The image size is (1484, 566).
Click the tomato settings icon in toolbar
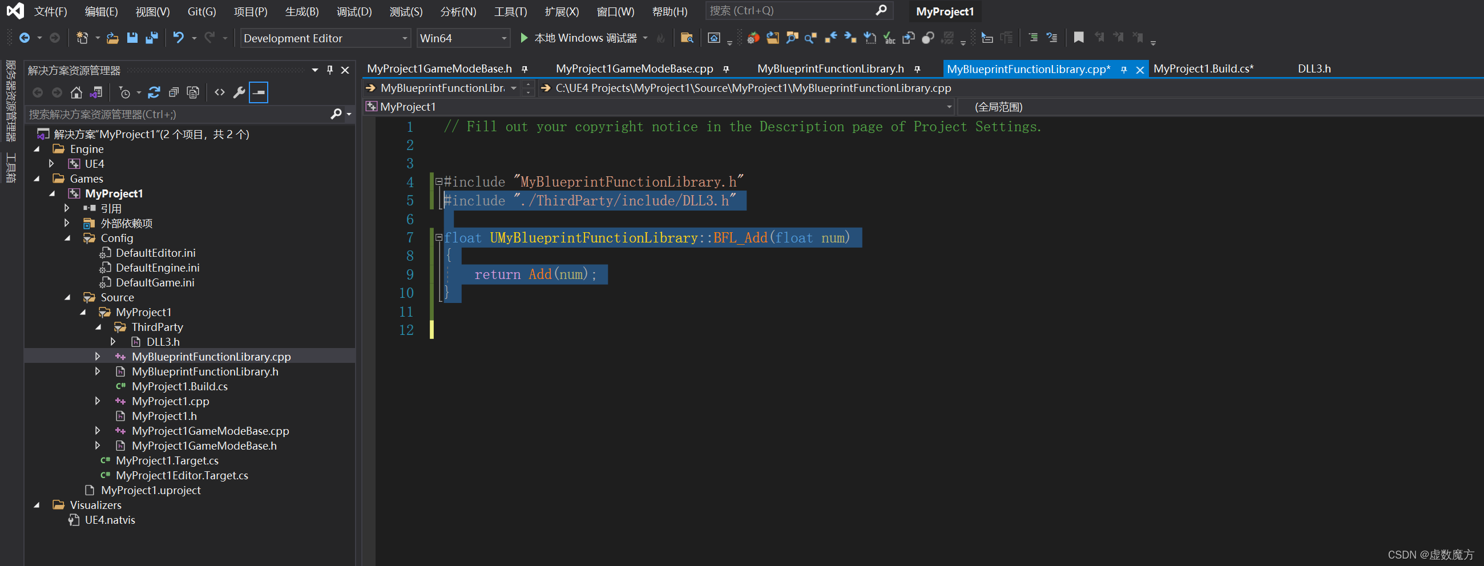point(753,38)
